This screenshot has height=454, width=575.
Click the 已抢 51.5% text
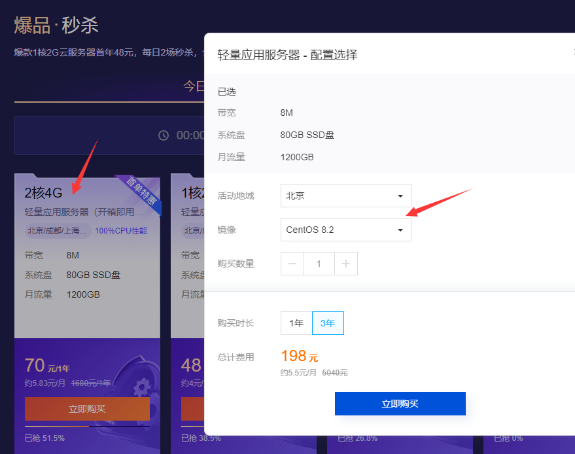(x=44, y=438)
